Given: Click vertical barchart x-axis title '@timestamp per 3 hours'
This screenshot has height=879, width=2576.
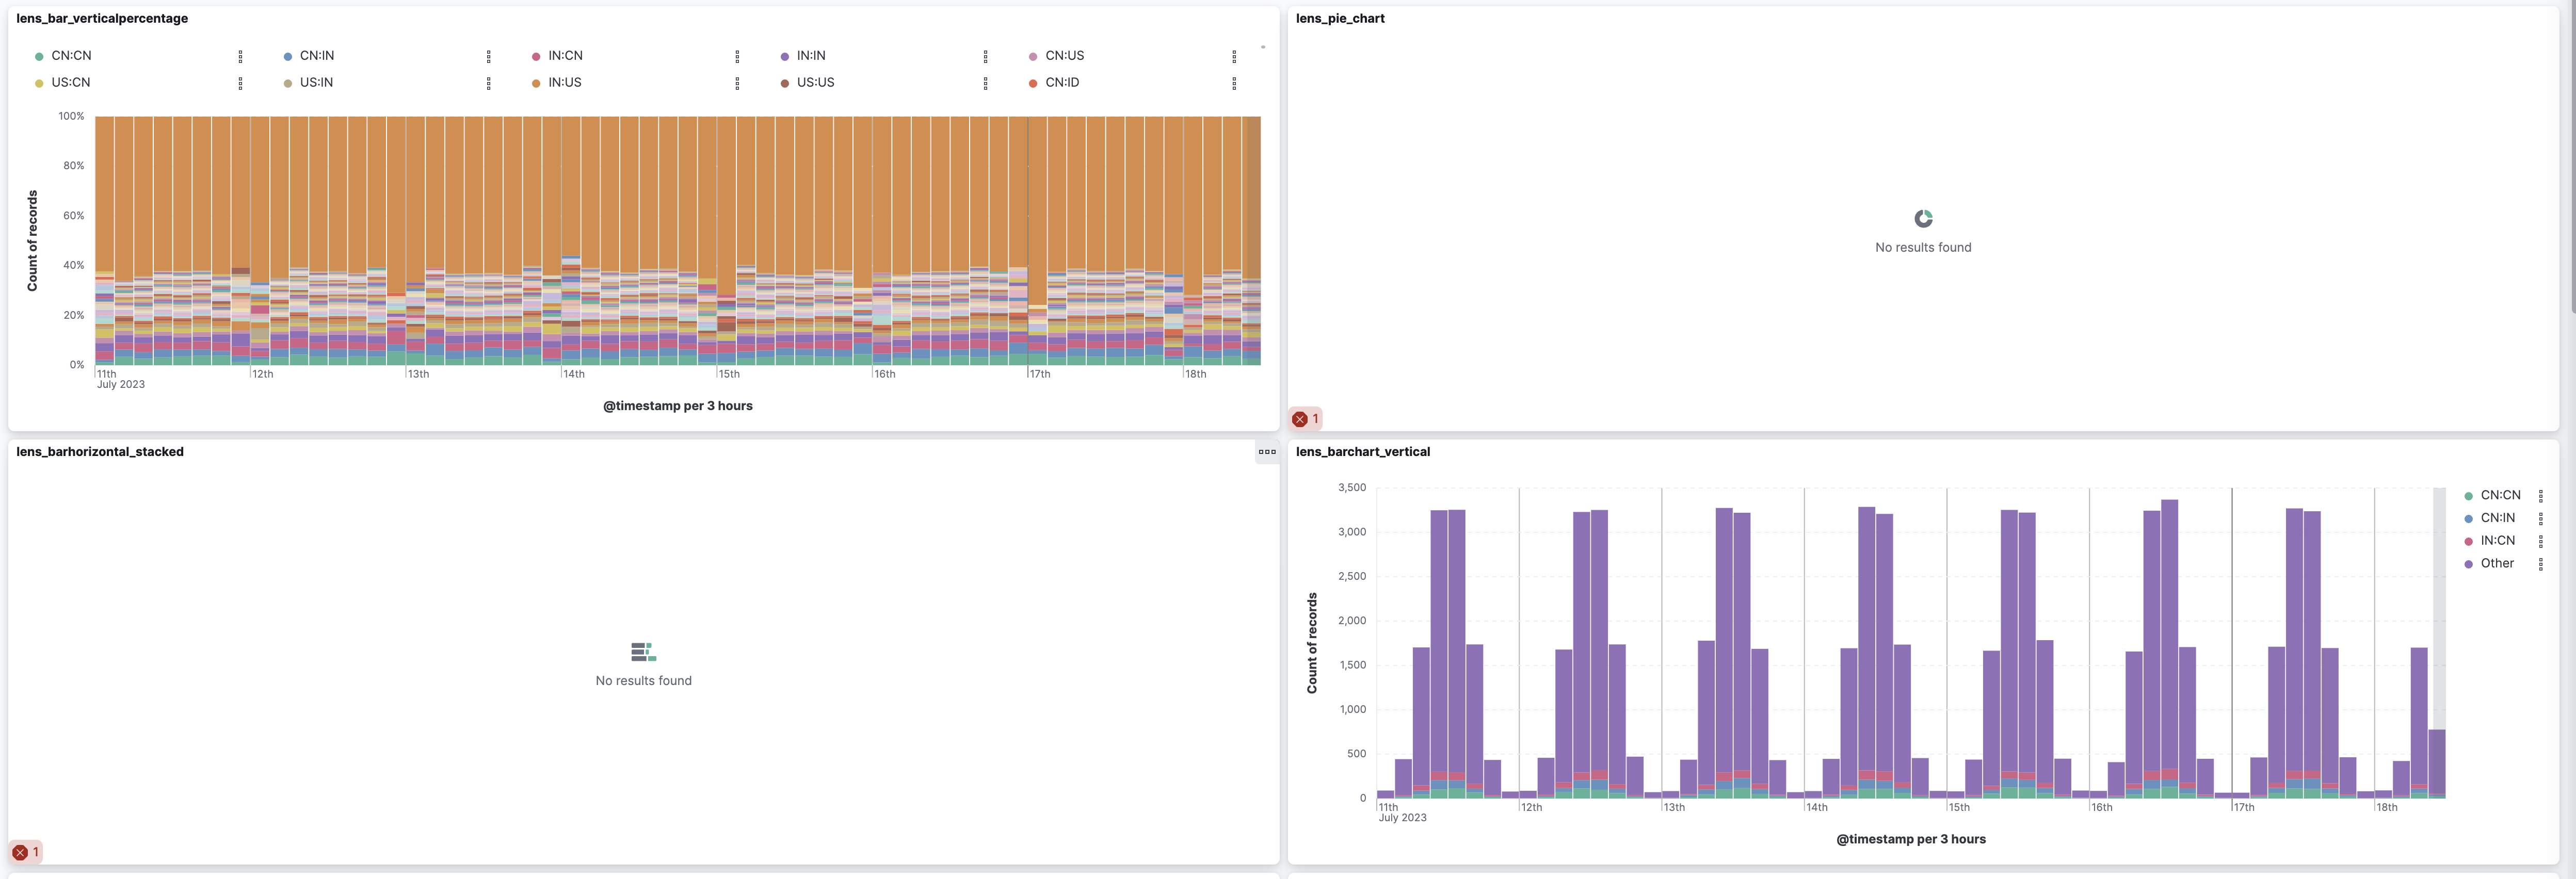Looking at the screenshot, I should coord(1911,839).
